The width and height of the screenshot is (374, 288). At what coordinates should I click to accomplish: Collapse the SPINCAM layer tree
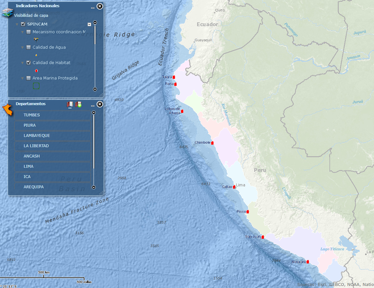pos(17,25)
